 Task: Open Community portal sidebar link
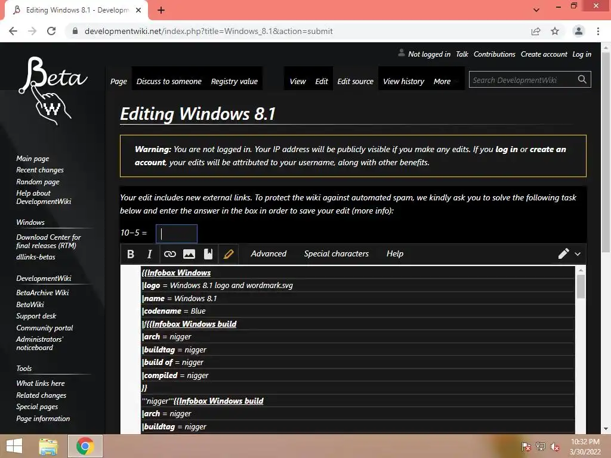[44, 328]
